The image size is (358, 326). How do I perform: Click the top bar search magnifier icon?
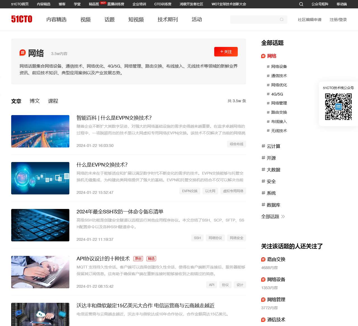[x=301, y=4]
